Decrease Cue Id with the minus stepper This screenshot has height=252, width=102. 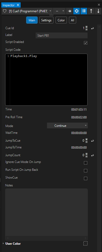tap(87, 29)
